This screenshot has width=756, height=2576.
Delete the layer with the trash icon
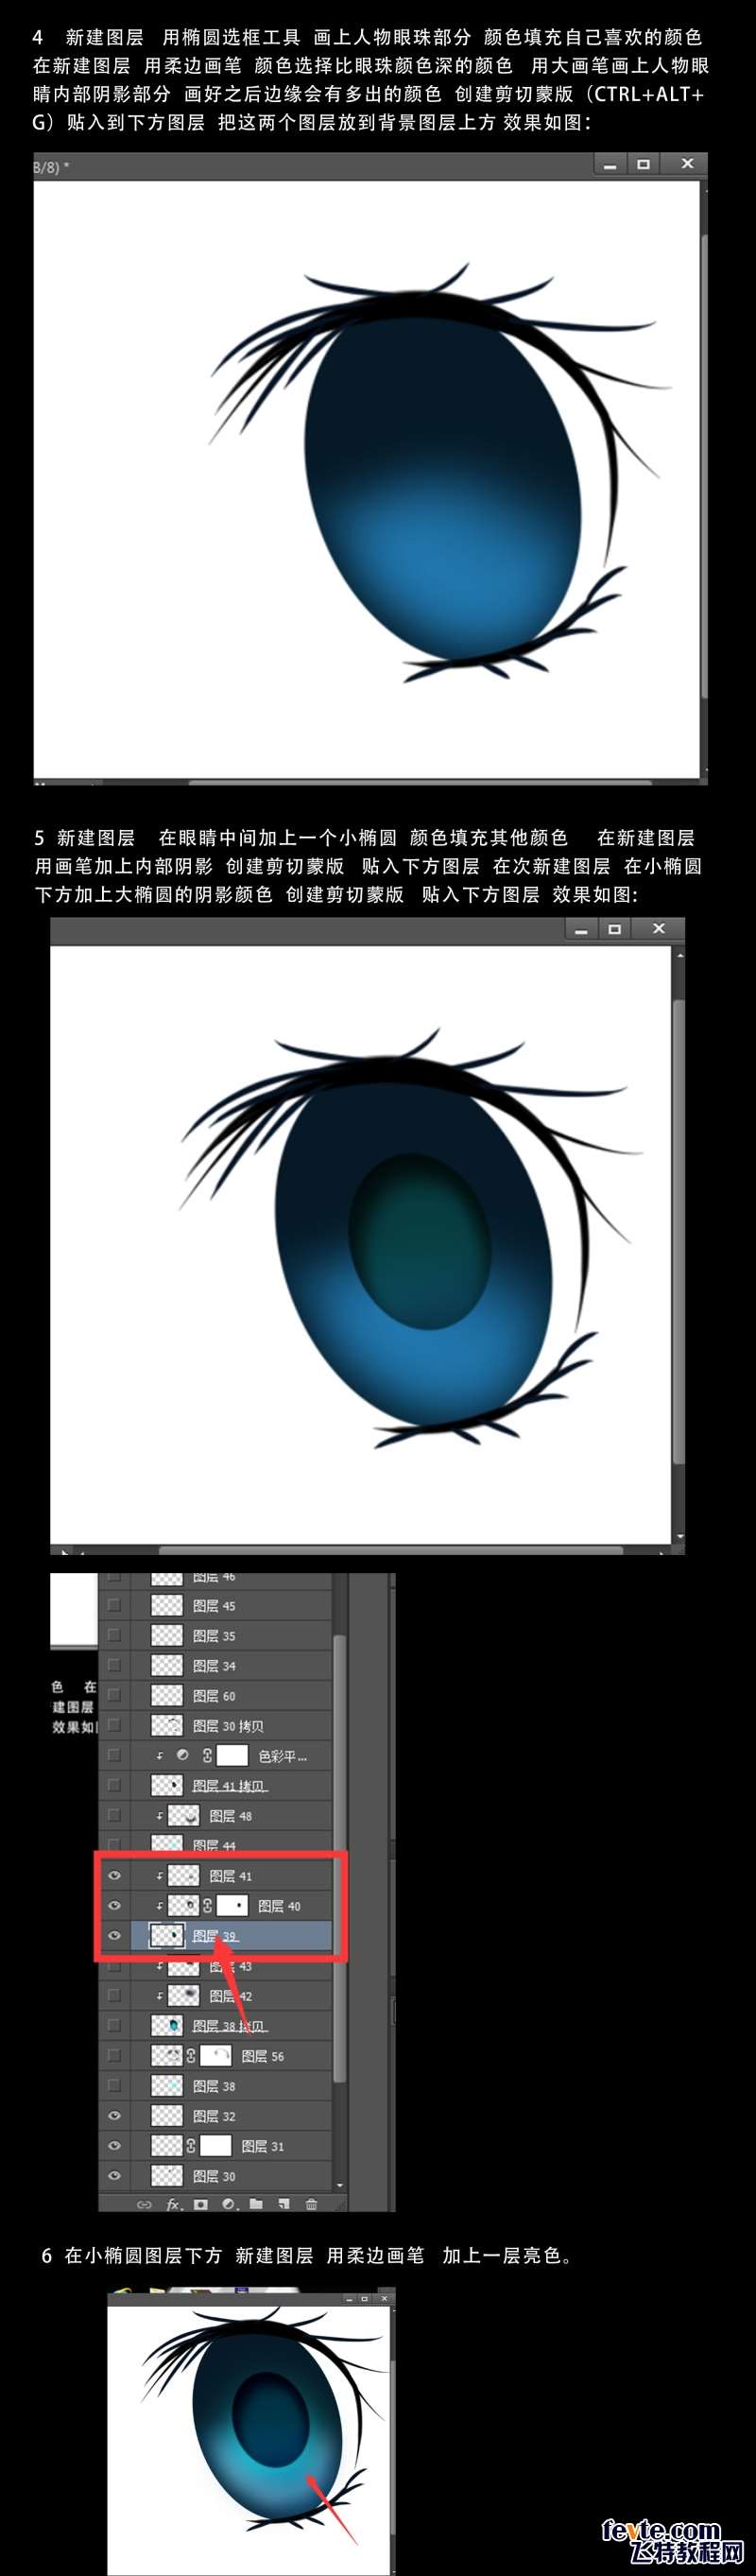(x=311, y=2204)
